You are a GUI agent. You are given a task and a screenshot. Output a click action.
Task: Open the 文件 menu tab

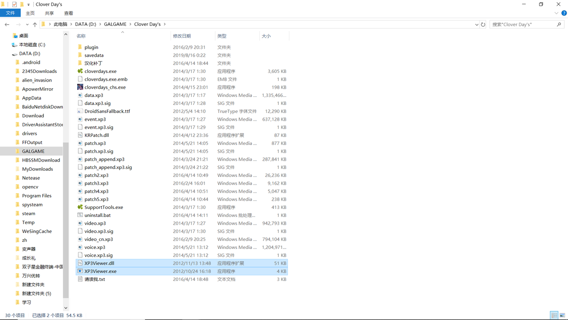[10, 13]
